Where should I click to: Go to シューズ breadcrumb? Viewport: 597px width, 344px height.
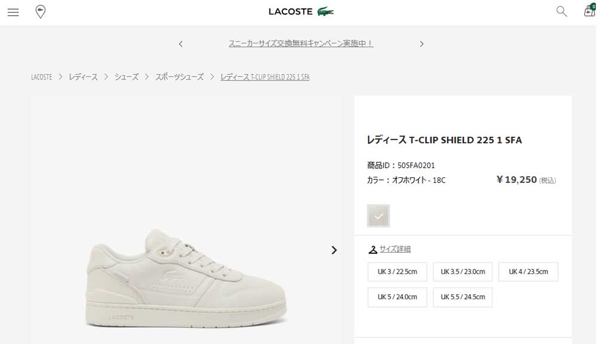tap(127, 77)
